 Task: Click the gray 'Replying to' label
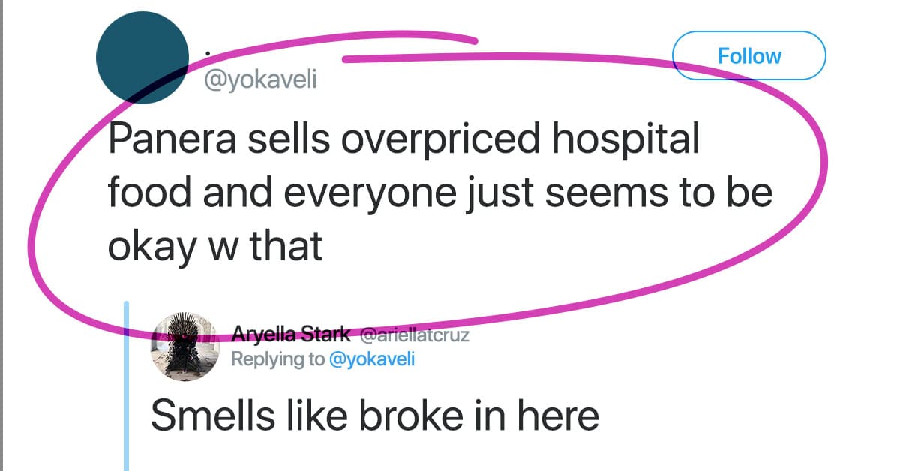click(x=278, y=358)
